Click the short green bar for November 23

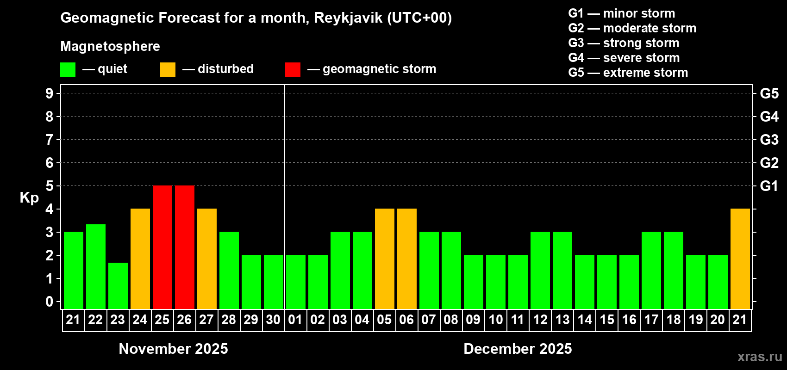tap(118, 285)
